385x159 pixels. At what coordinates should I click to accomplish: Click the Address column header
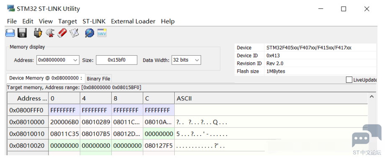click(x=28, y=98)
